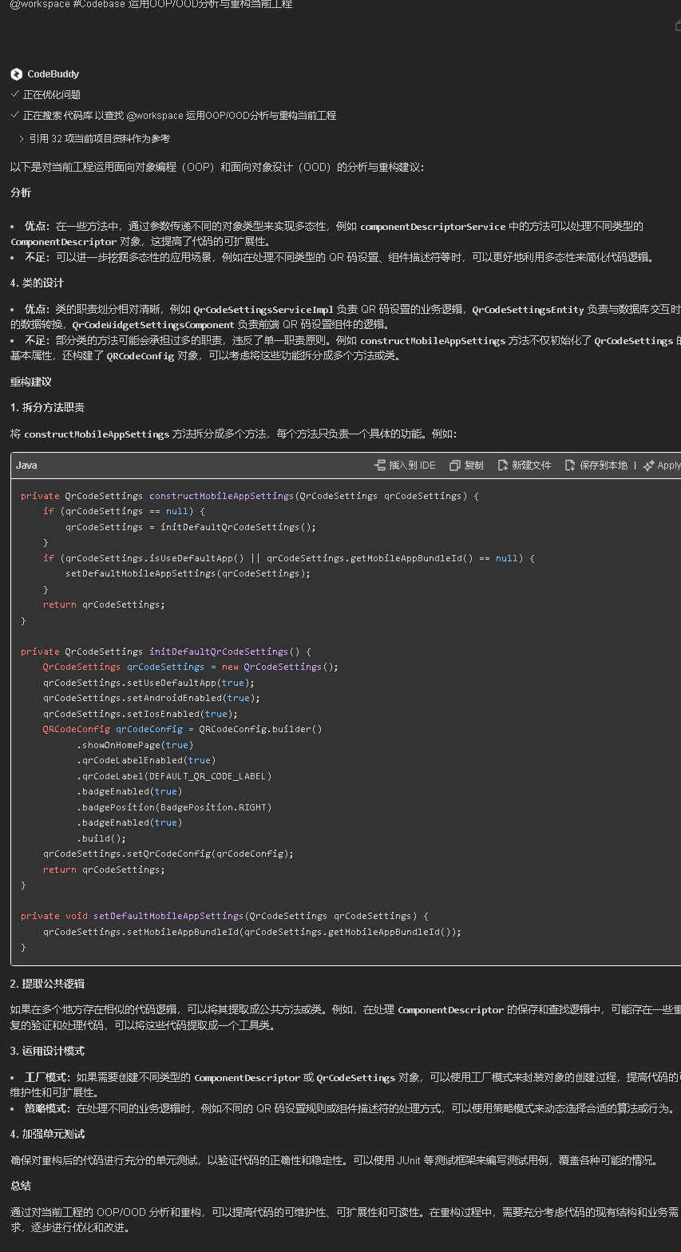Click QRCodeConfig inline code in analysis paragraph
This screenshot has width=681, height=1252.
click(x=140, y=356)
